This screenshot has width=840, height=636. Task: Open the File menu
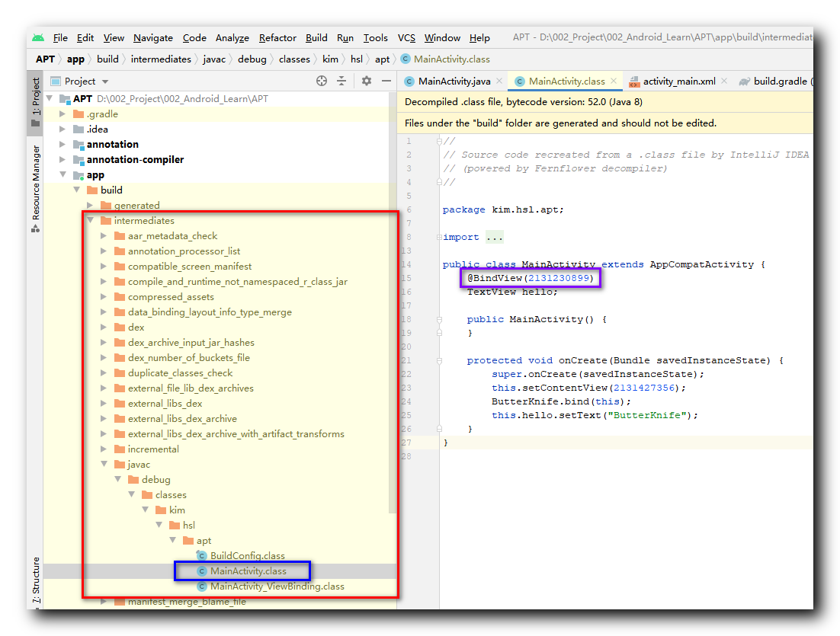[x=60, y=38]
